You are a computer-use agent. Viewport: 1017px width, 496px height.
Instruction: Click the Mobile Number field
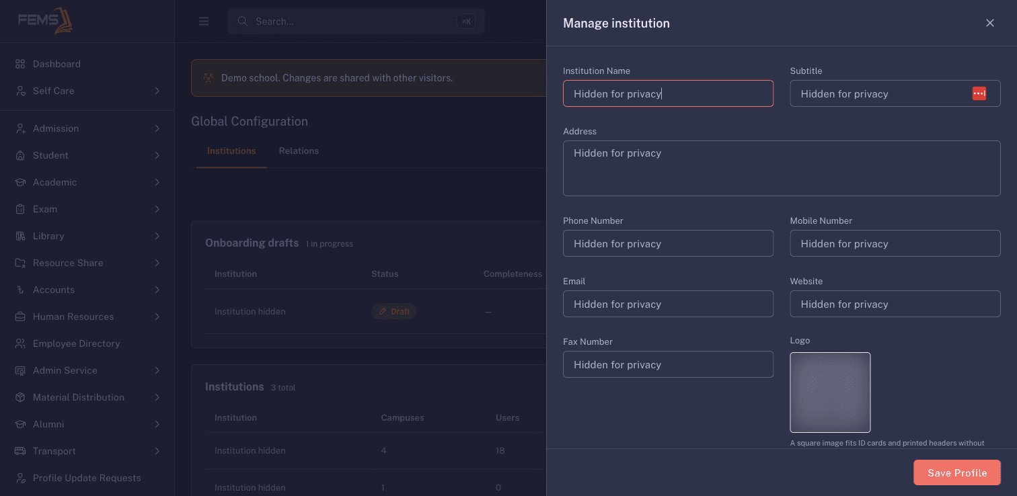tap(895, 243)
